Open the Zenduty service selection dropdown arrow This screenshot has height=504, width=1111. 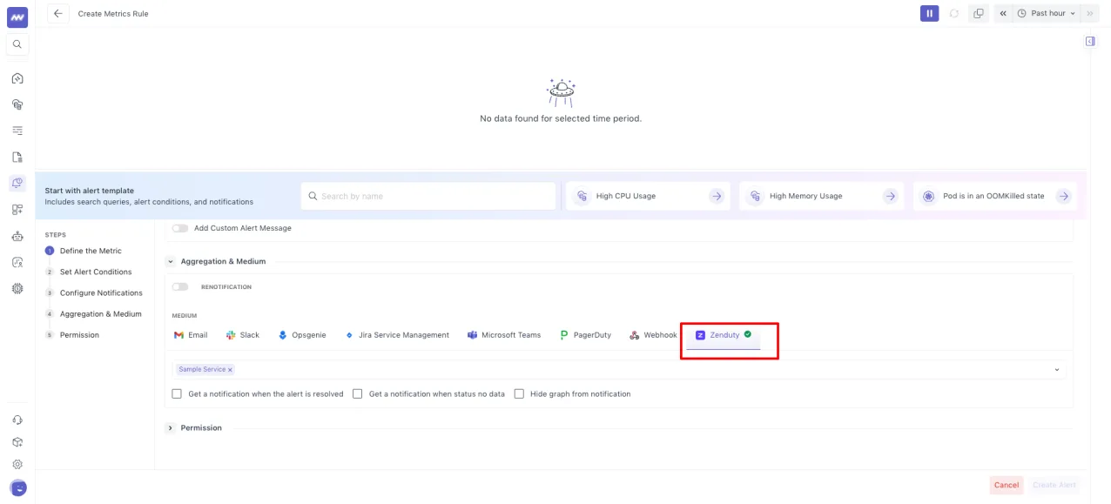1057,370
